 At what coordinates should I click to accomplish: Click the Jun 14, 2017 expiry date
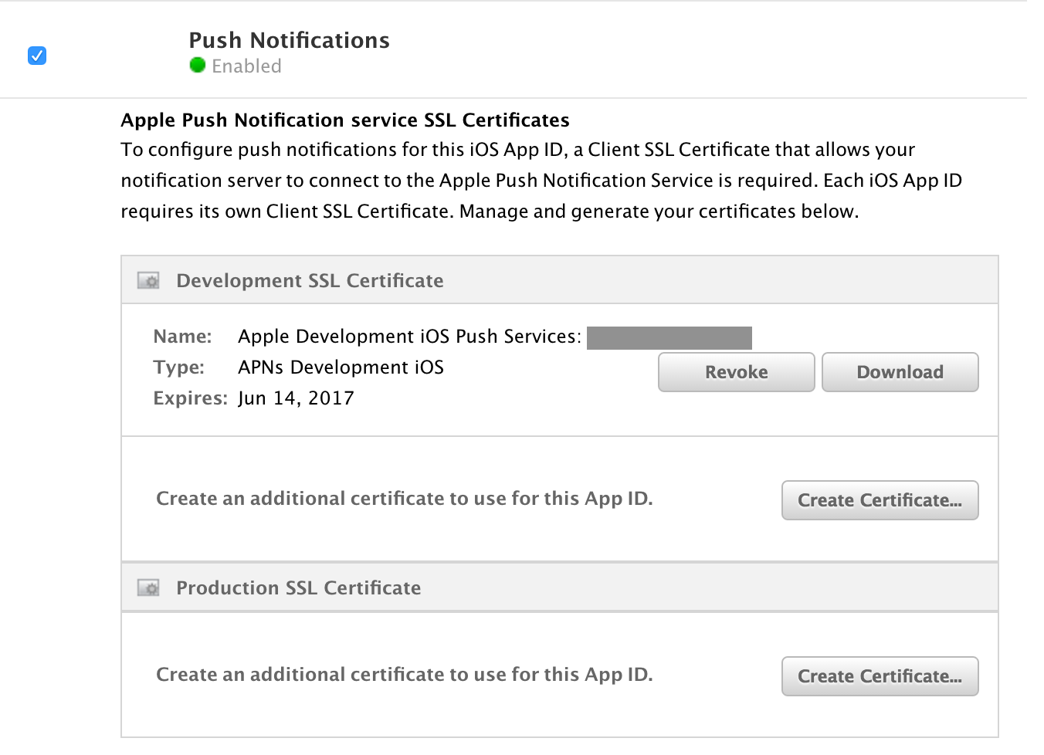coord(296,398)
